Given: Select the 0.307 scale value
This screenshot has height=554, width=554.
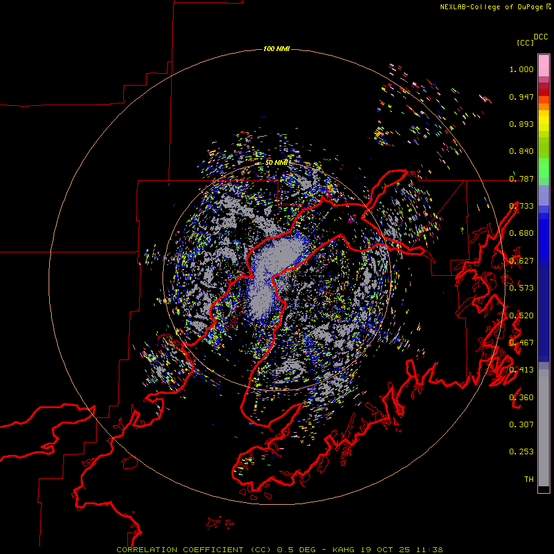Looking at the screenshot, I should pos(521,425).
